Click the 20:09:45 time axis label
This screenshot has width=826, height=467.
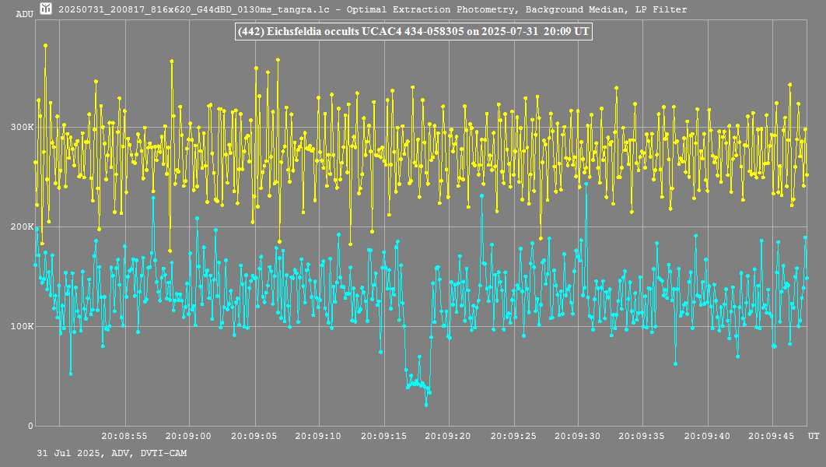[772, 437]
